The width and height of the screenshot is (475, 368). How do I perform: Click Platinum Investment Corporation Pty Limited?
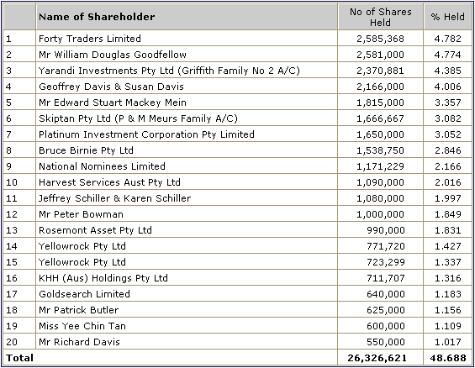(146, 134)
